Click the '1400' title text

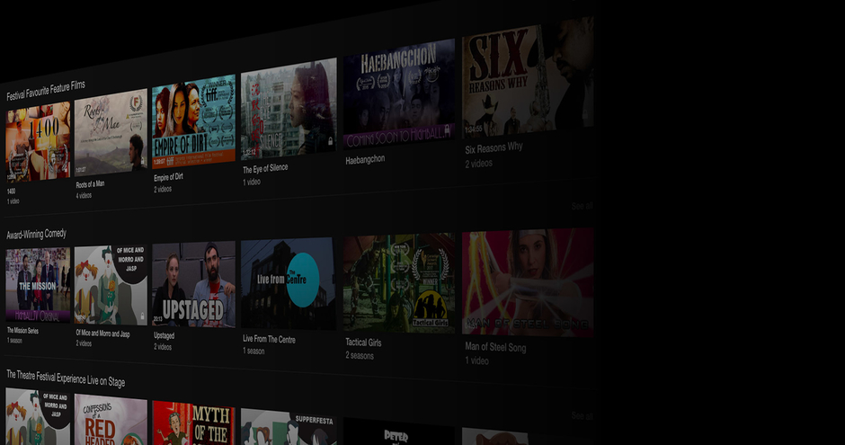tap(12, 191)
